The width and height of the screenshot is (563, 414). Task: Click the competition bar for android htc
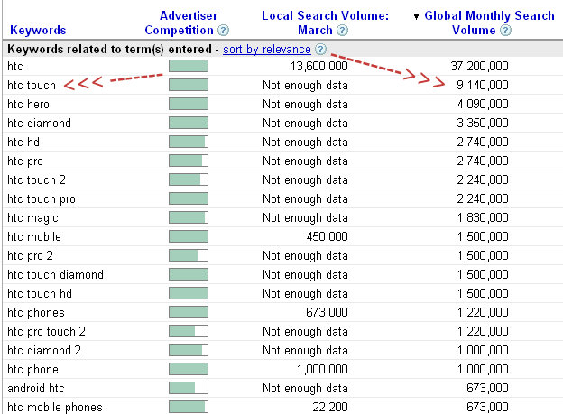(189, 388)
